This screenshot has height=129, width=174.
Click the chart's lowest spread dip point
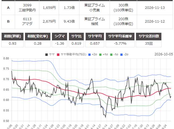[106, 117]
